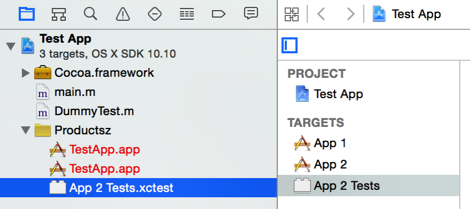Open the Test navigator diamond icon
This screenshot has height=209, width=470.
click(155, 14)
